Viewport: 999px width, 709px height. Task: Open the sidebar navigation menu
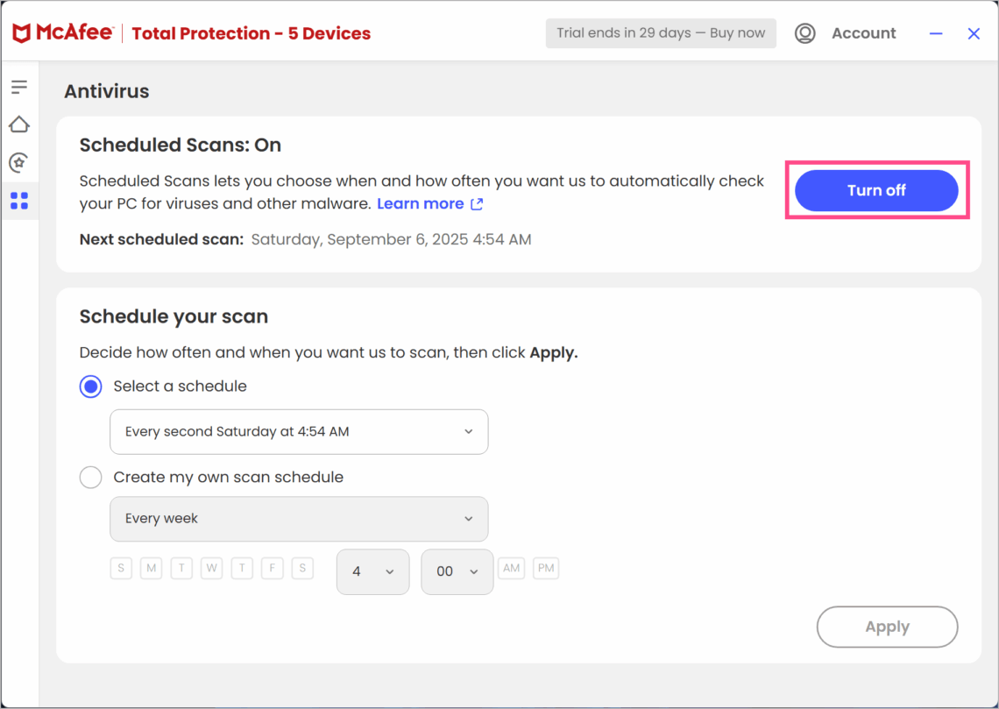click(20, 86)
